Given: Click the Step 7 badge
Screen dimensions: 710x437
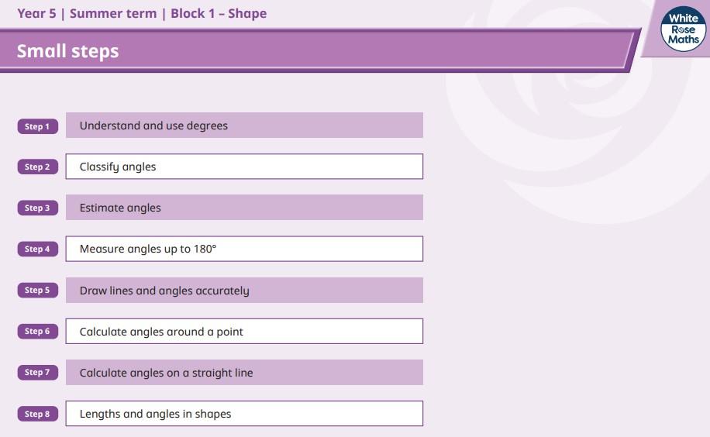Looking at the screenshot, I should click(37, 373).
